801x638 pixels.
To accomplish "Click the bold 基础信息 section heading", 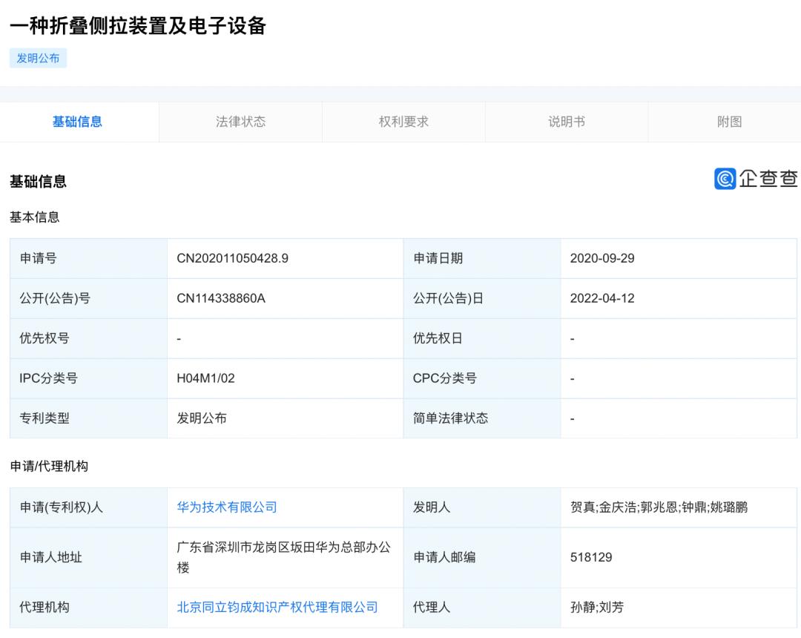I will tap(39, 181).
